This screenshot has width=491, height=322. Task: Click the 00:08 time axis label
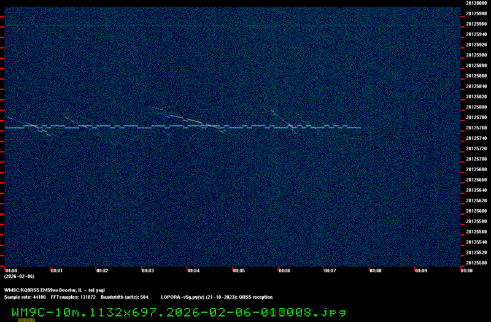(x=376, y=270)
